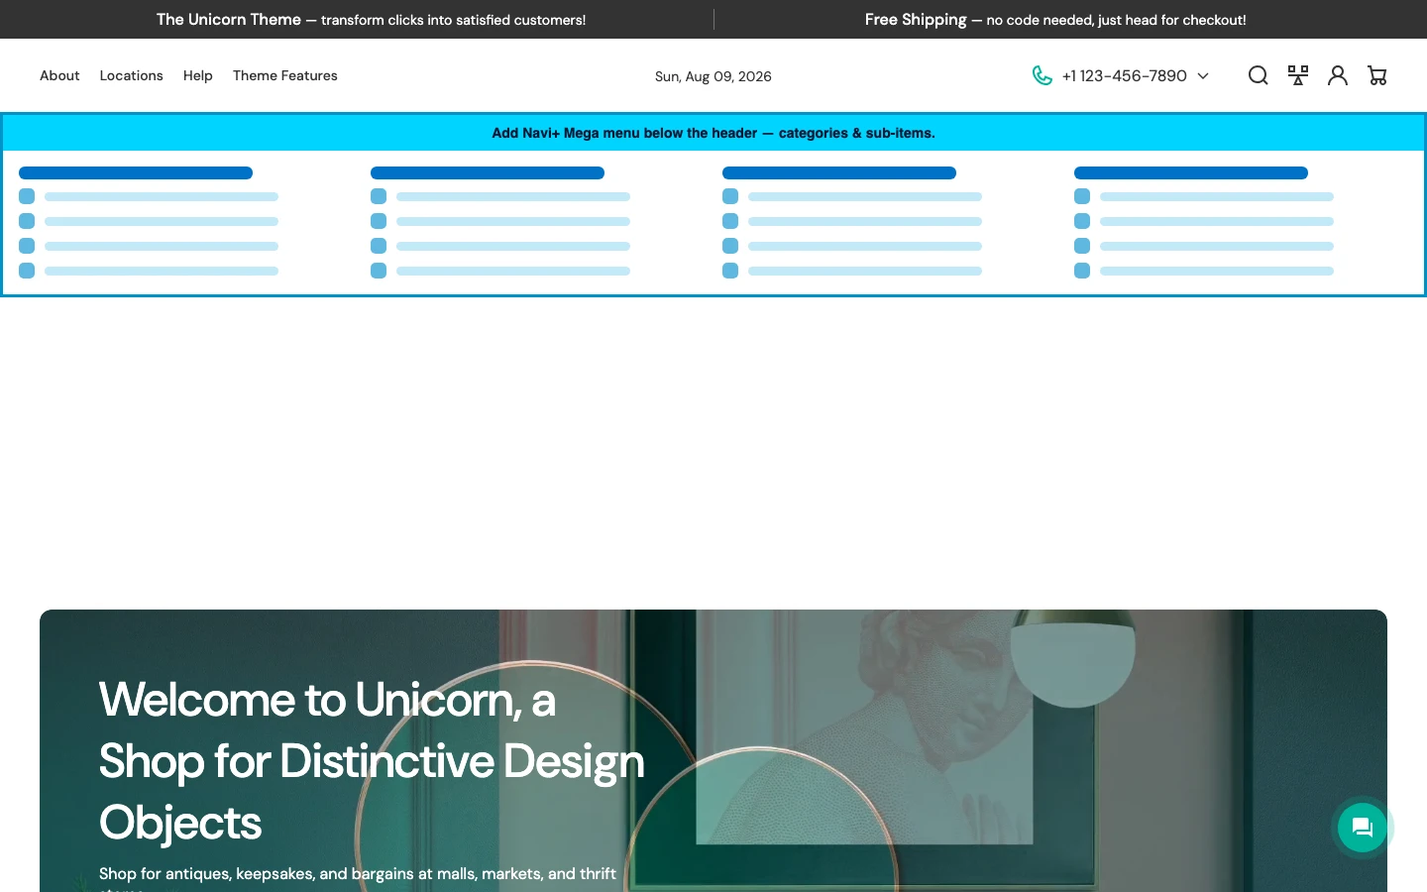Open the shopping cart icon

[x=1376, y=75]
